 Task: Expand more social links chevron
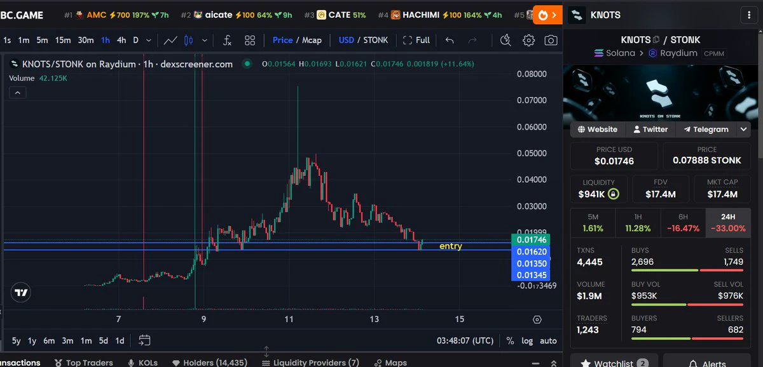pos(744,129)
